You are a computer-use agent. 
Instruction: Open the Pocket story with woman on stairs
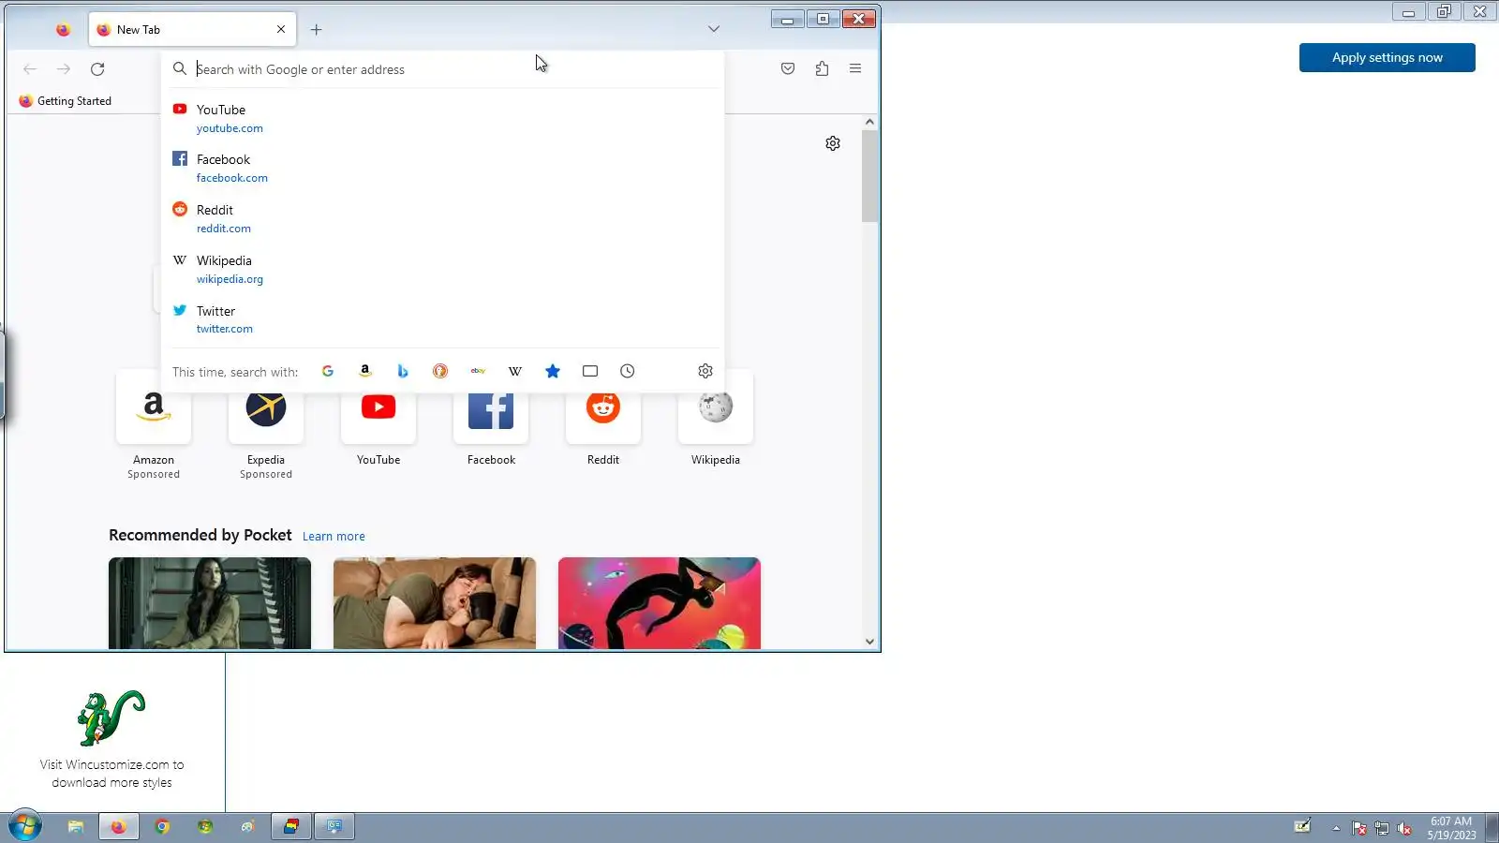210,603
